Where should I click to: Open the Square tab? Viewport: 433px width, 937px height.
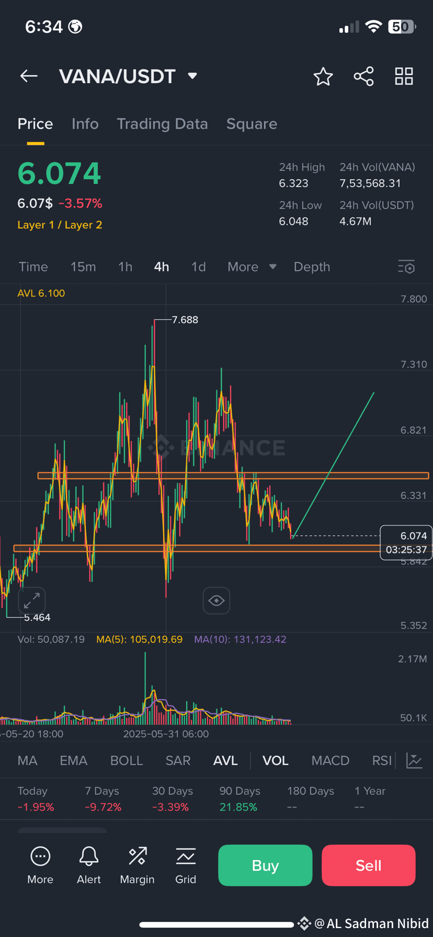[x=252, y=124]
